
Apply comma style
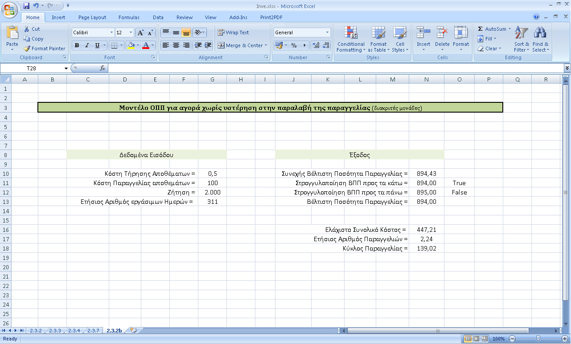(304, 45)
